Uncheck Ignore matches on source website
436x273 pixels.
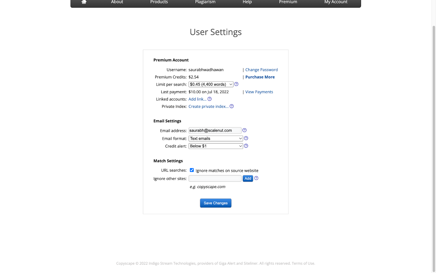tap(192, 170)
